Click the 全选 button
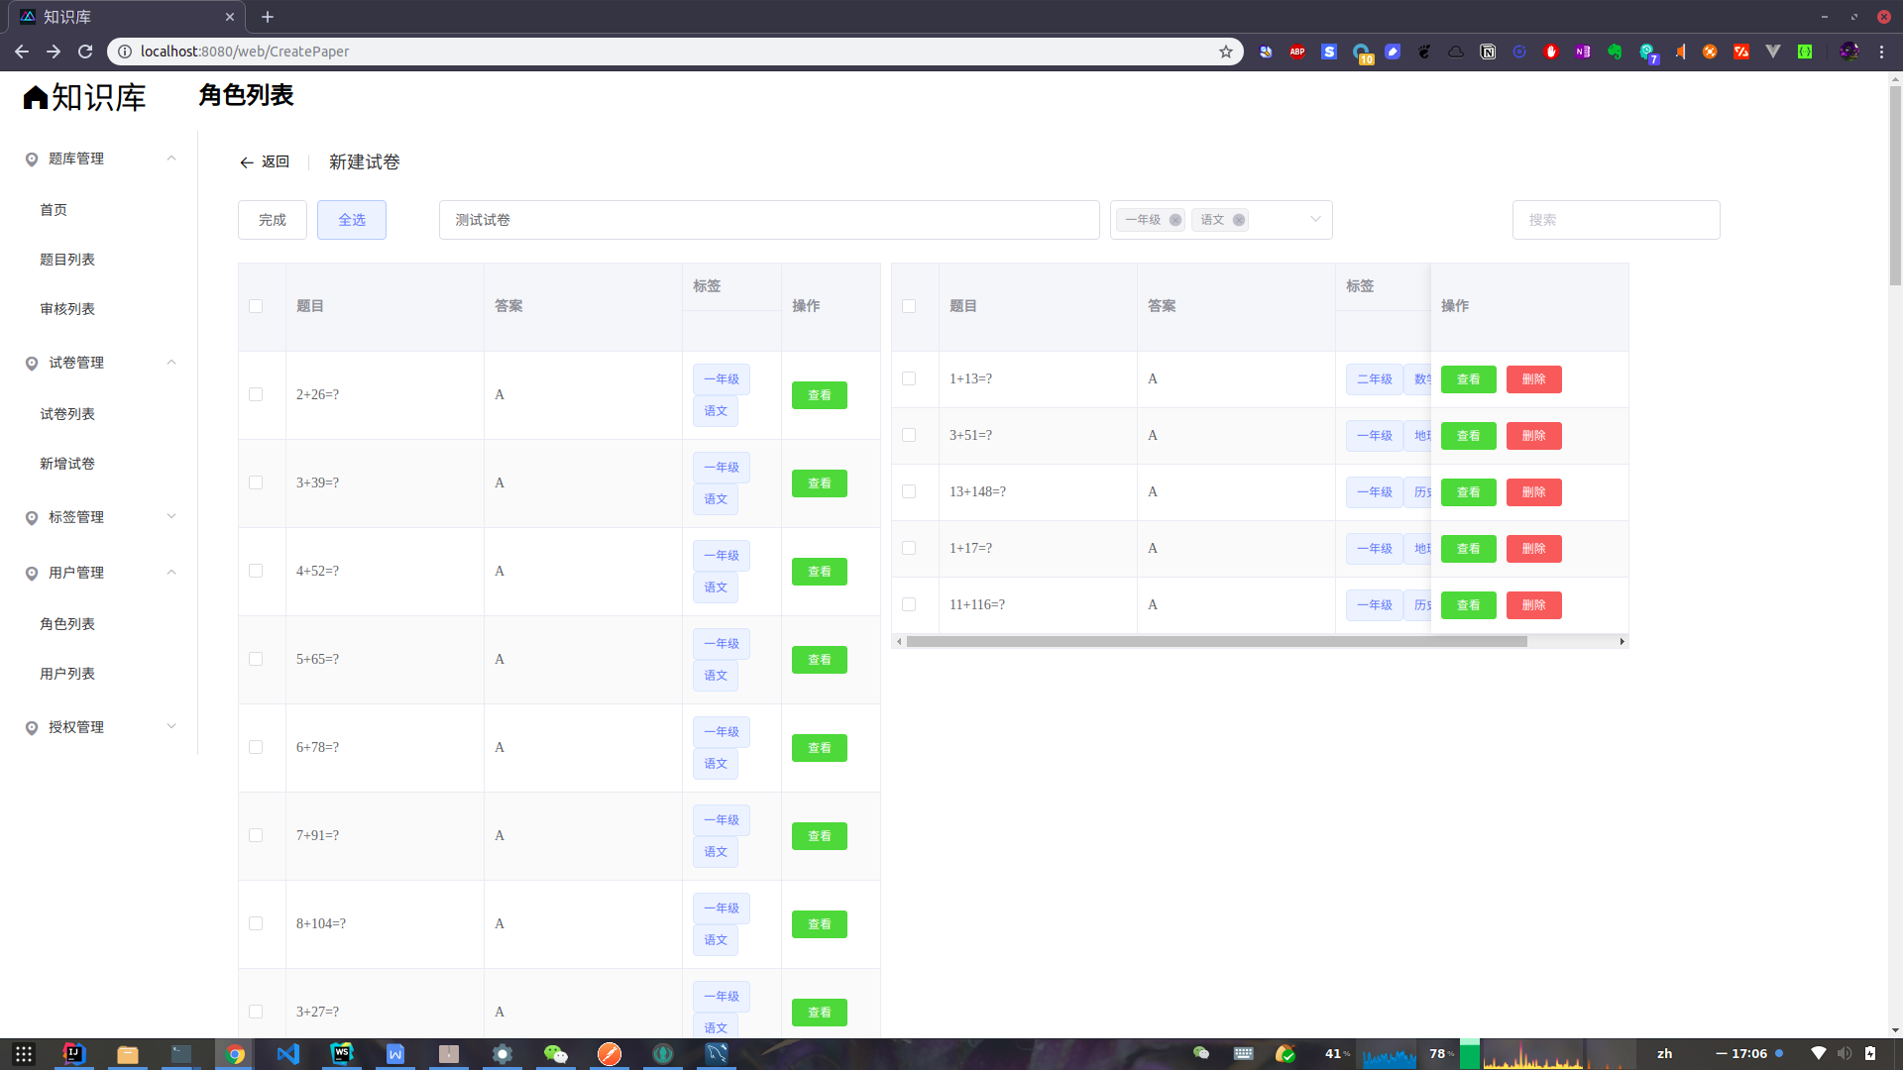1903x1070 pixels. pyautogui.click(x=352, y=220)
